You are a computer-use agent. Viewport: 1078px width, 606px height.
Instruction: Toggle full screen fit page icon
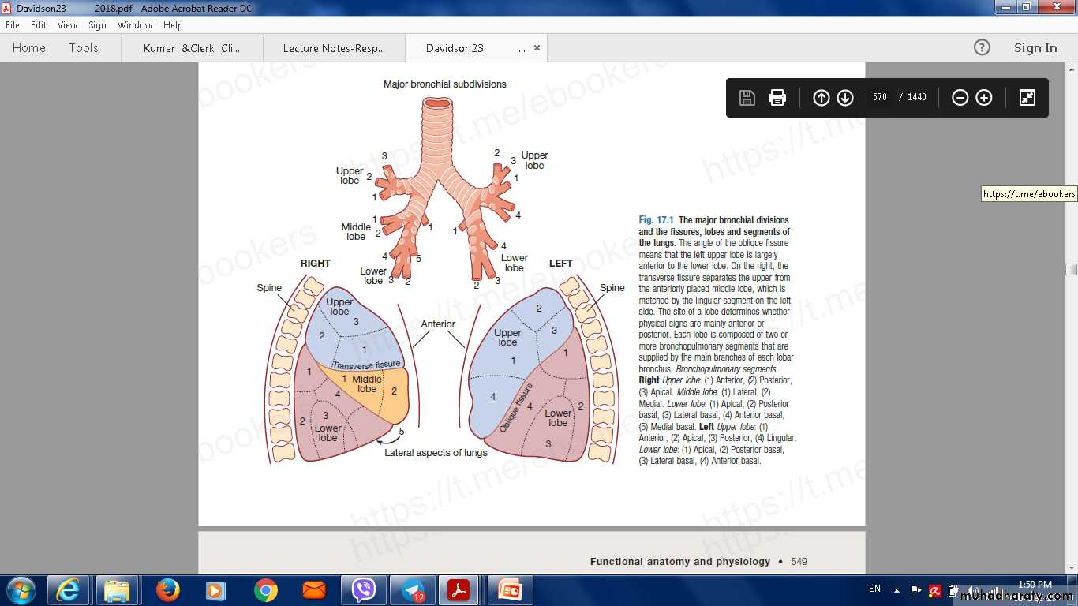point(1027,98)
